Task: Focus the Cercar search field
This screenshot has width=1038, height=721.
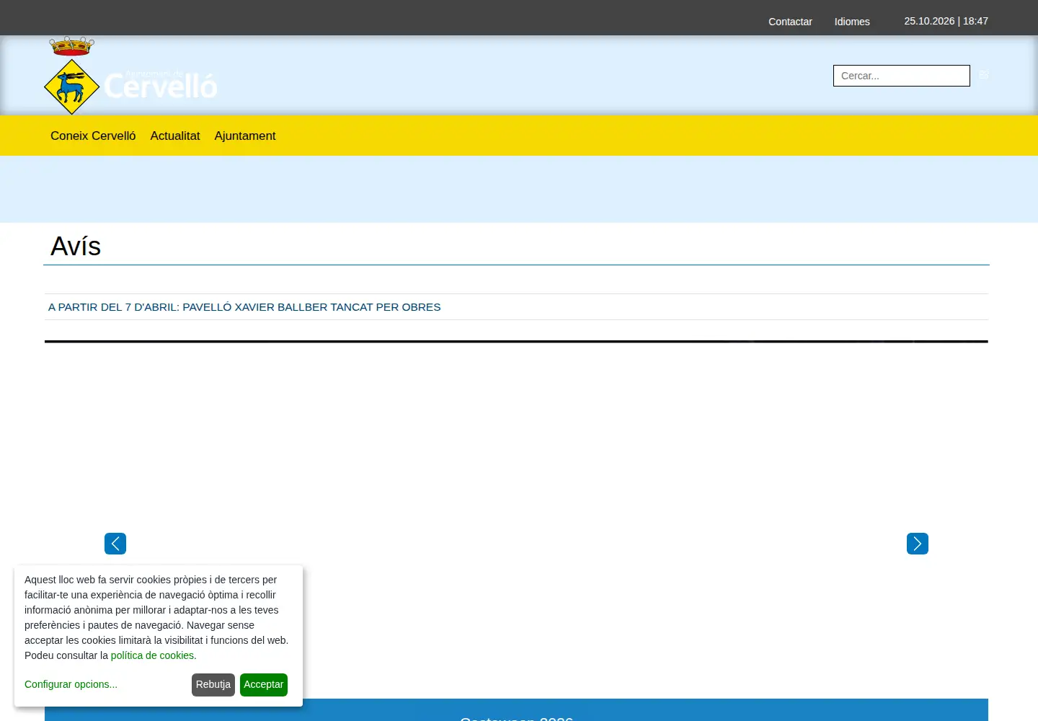Action: (902, 76)
